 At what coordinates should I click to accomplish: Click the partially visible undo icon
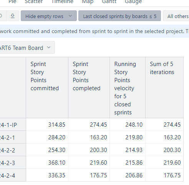(x=1, y=16)
